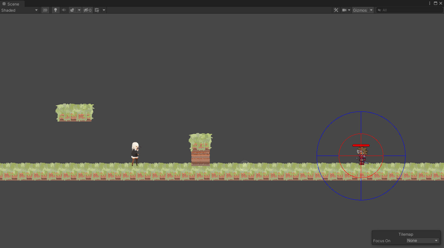Open the Shaded draw mode dropdown
The height and width of the screenshot is (248, 444).
pos(19,10)
